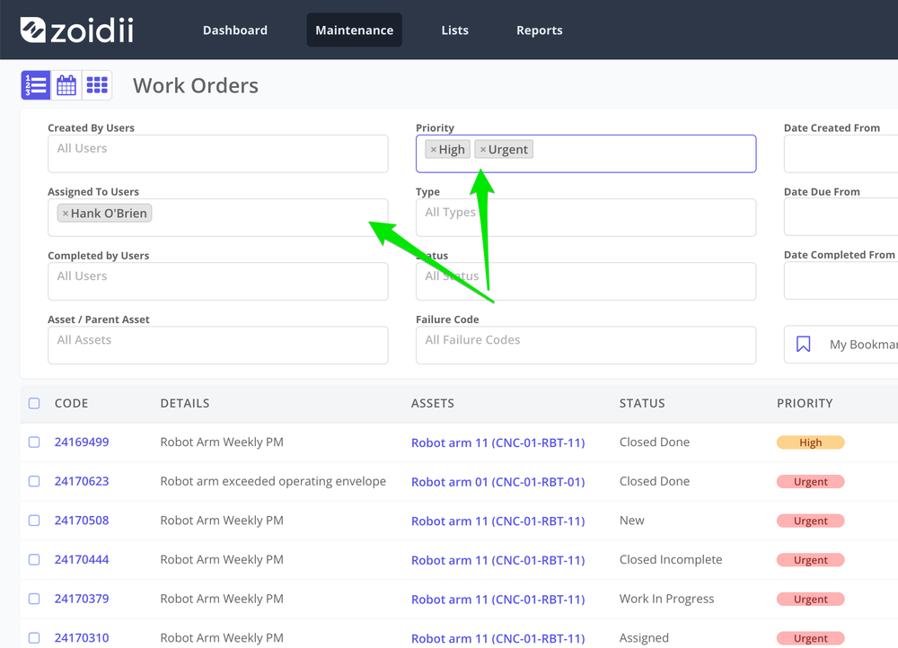Image resolution: width=898 pixels, height=648 pixels.
Task: Click the Date Created From field
Action: (x=841, y=153)
